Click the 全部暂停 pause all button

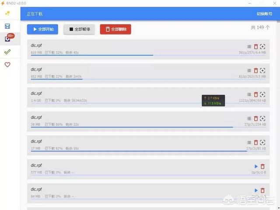pyautogui.click(x=79, y=29)
